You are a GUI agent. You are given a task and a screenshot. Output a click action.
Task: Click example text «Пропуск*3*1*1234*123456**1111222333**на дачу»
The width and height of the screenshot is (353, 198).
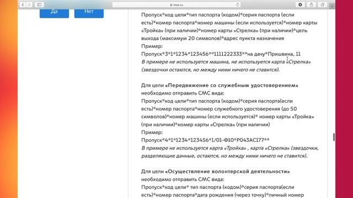[x=204, y=54]
